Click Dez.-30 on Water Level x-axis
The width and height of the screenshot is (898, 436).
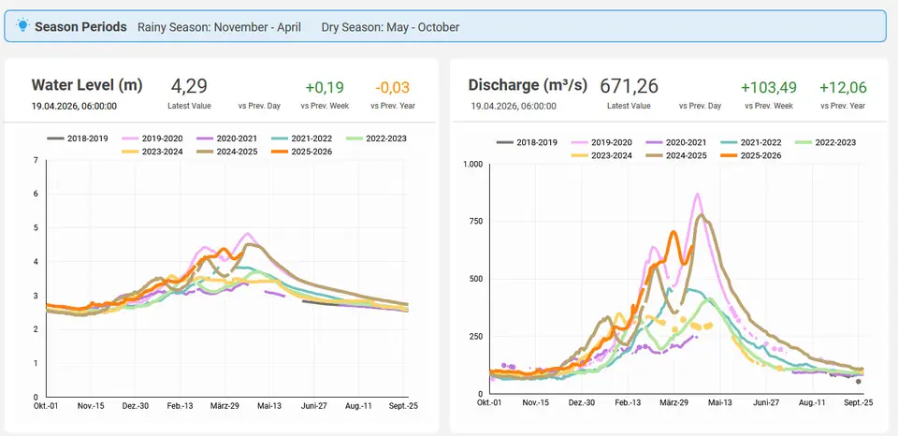pyautogui.click(x=135, y=406)
